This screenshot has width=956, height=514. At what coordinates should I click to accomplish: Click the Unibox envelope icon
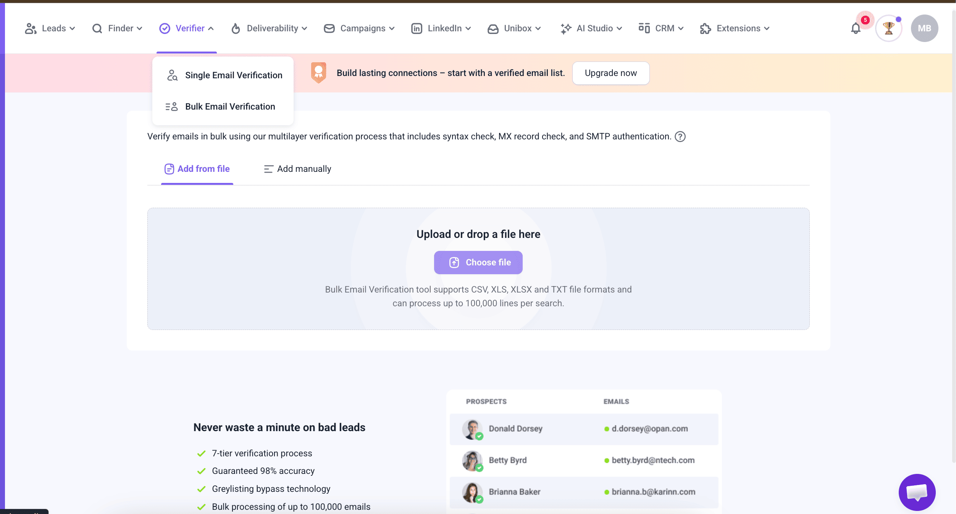pyautogui.click(x=493, y=28)
